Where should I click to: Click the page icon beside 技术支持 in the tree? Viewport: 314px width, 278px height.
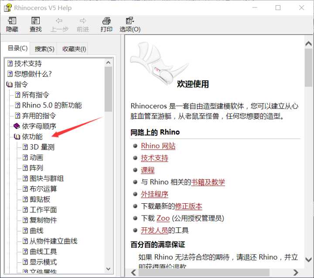[x=10, y=63]
